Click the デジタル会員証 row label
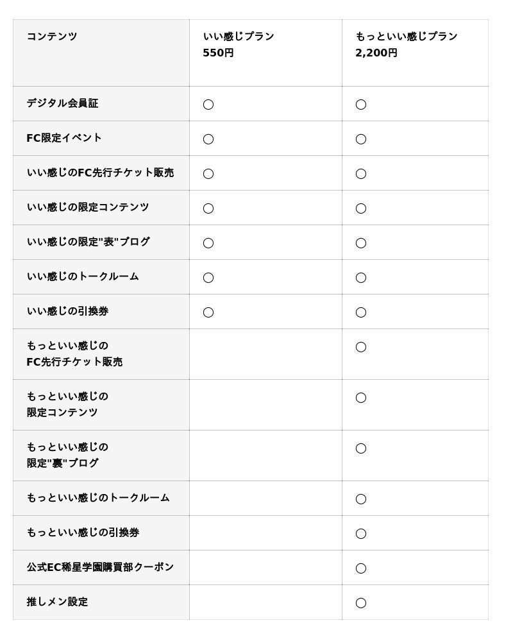513x639 pixels. pos(62,103)
